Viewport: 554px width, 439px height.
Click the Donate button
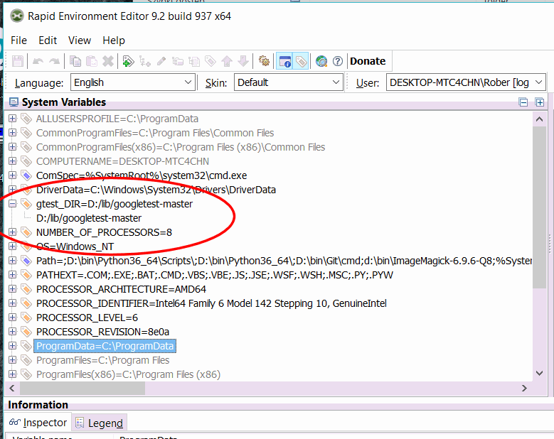(368, 61)
